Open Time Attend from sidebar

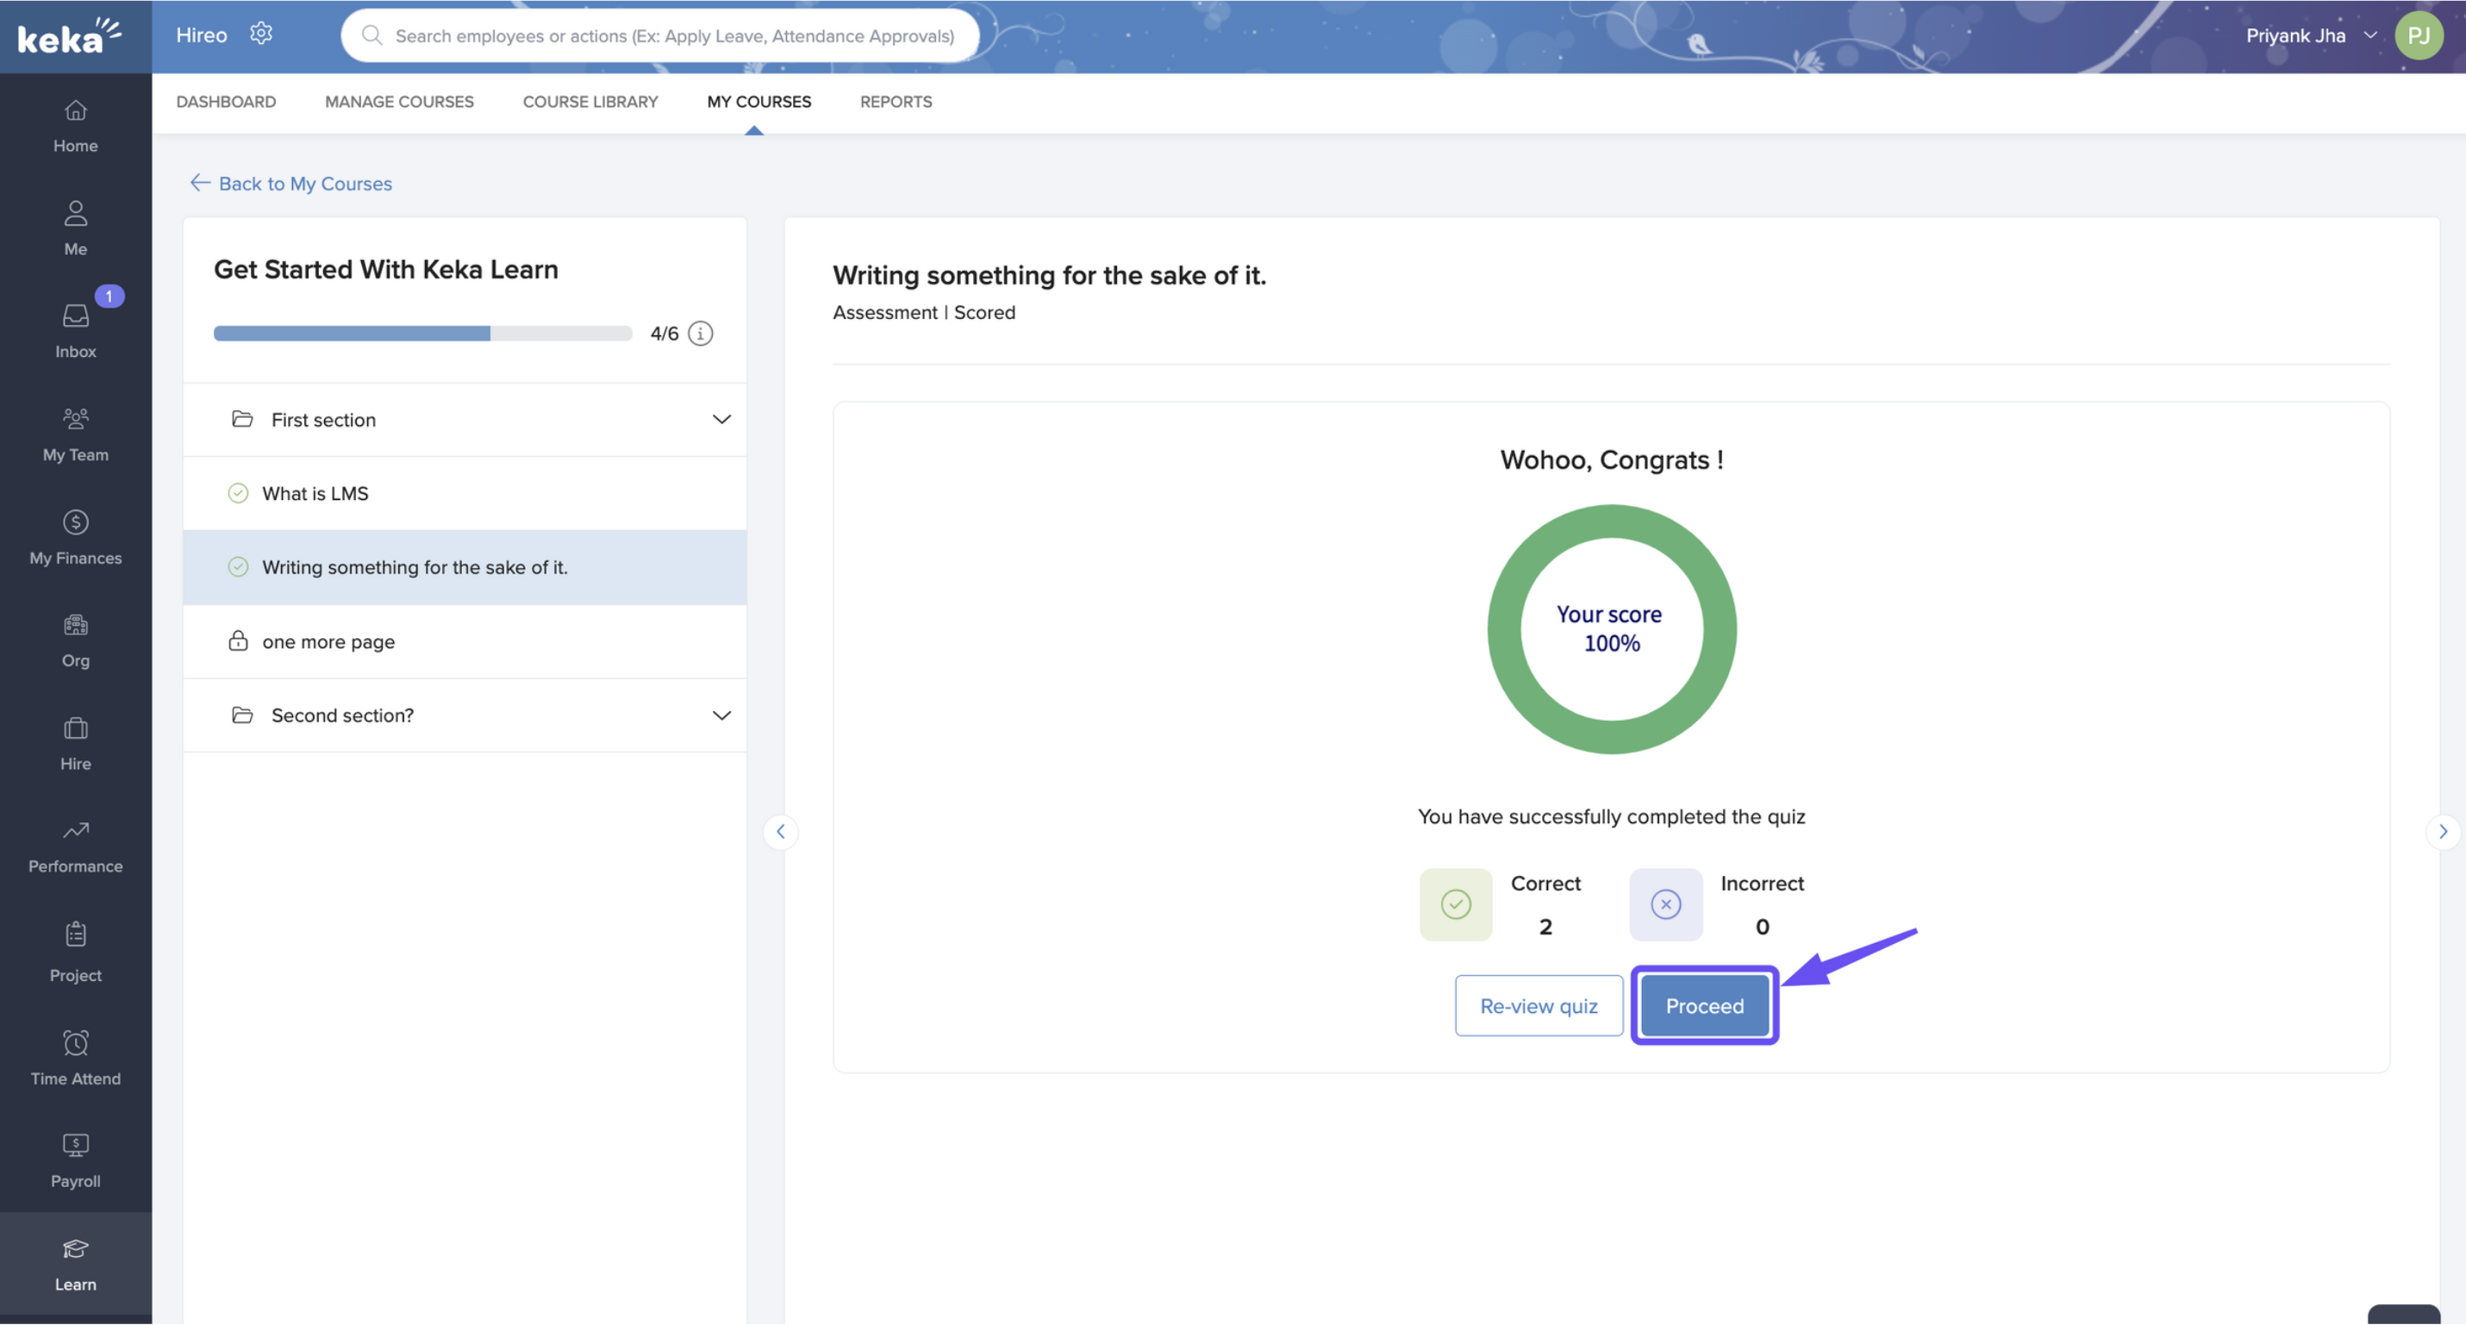pyautogui.click(x=76, y=1043)
